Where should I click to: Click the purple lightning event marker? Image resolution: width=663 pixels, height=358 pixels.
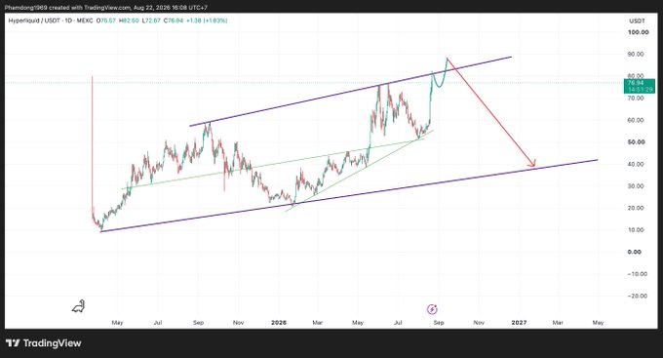(432, 309)
